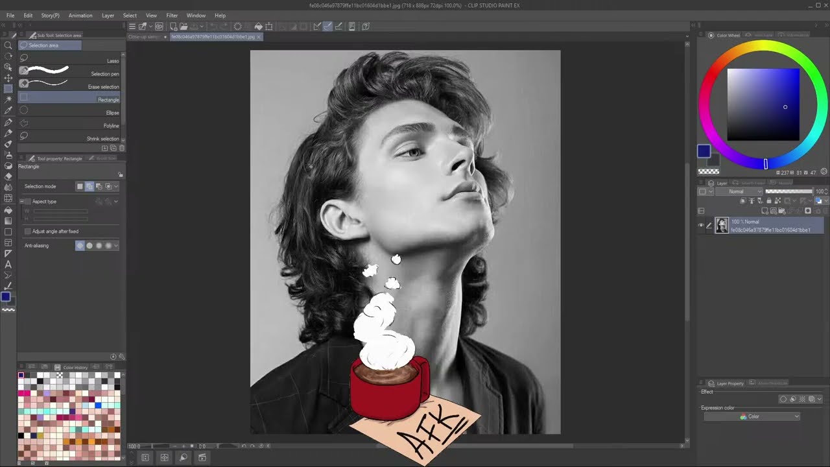Image resolution: width=830 pixels, height=467 pixels.
Task: Open the smartphone connection icon
Action: [352, 27]
